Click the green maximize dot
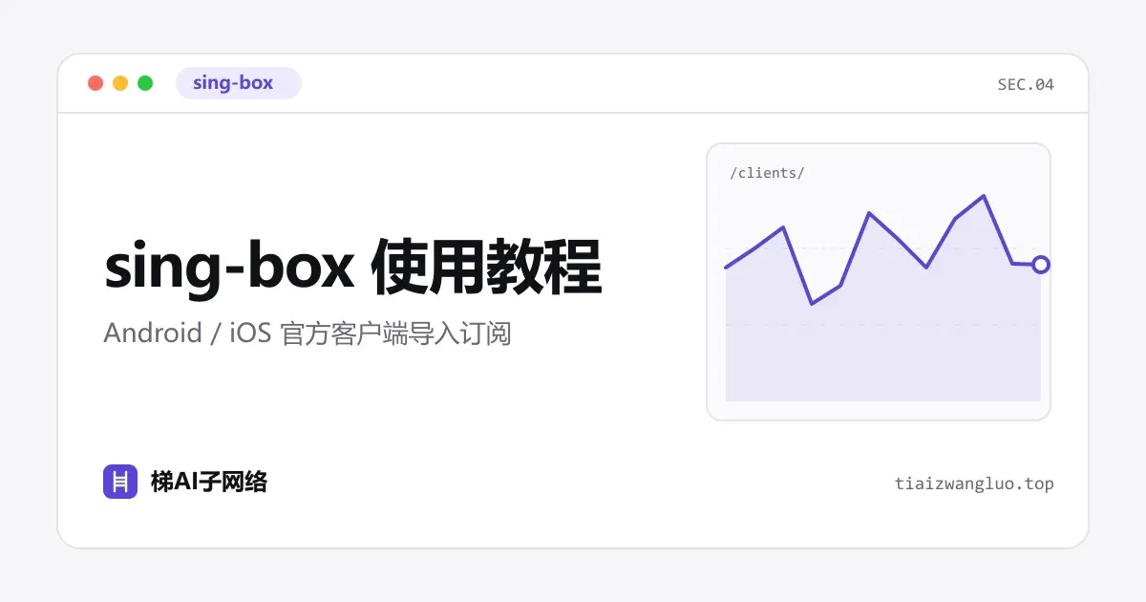 [x=145, y=83]
